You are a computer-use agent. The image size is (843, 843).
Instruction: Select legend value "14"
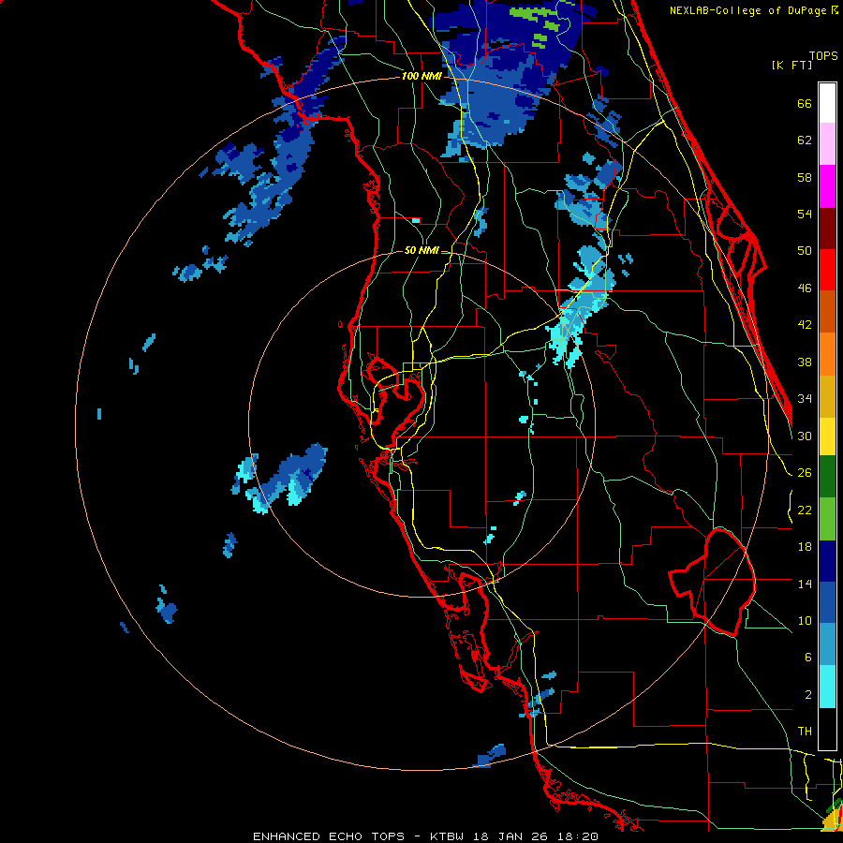[x=805, y=584]
